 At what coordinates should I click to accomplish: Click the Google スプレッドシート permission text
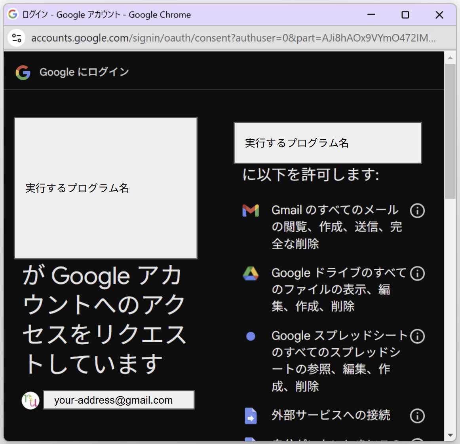pos(340,361)
